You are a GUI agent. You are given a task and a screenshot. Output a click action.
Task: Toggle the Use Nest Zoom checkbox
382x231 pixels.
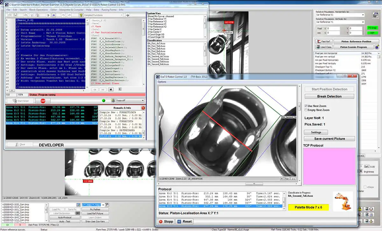tap(306, 106)
